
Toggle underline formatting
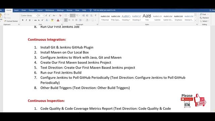pyautogui.click(x=30, y=20)
